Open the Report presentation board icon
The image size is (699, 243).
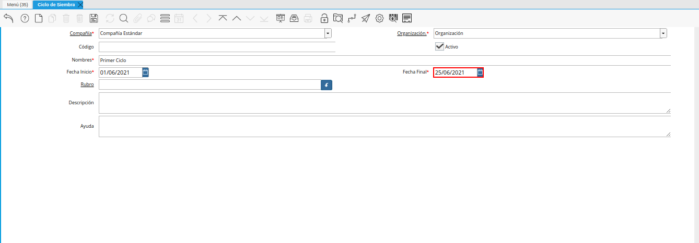[281, 18]
